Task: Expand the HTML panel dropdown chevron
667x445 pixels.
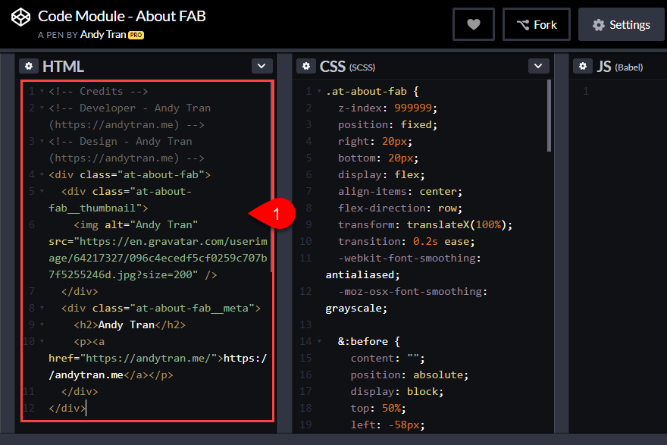Action: pos(261,66)
